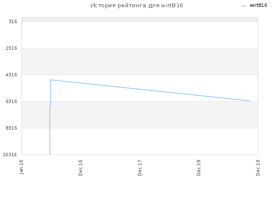Screen dimensions: 275x206
Task: Click the blue wirtB16 legend color marker
Action: tap(244, 6)
